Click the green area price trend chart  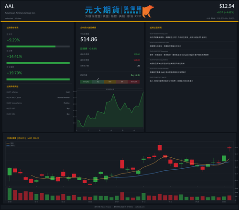110,110
